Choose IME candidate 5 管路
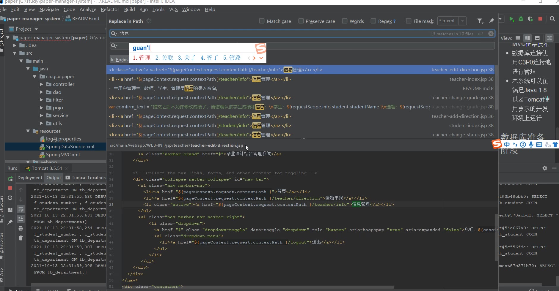The image size is (559, 291). tap(232, 58)
